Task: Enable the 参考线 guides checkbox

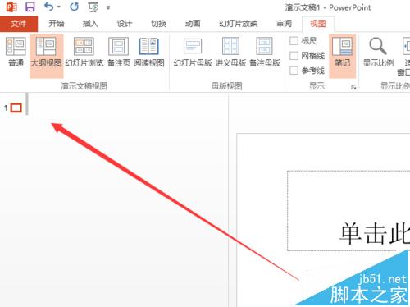Action: click(x=294, y=71)
